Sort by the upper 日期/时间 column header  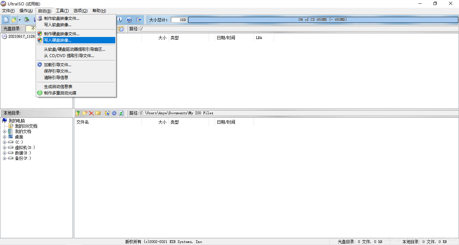[234, 38]
